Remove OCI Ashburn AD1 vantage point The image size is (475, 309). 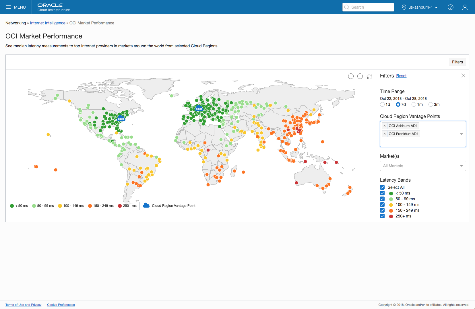[385, 126]
